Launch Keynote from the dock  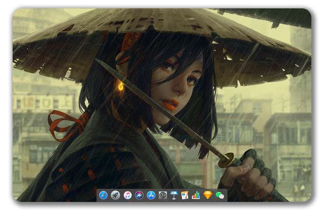point(174,195)
